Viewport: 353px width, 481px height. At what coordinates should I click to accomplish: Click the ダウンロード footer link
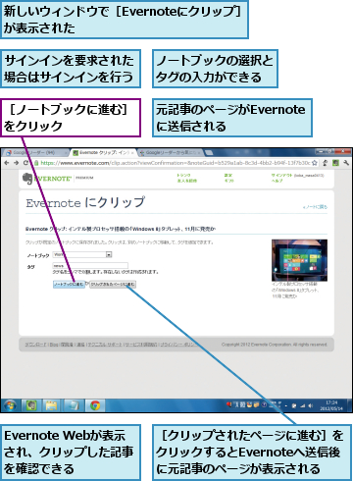36,345
